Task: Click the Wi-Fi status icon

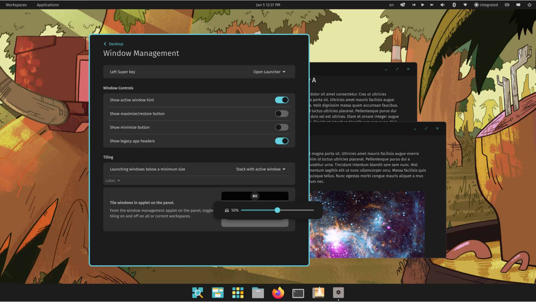Action: tap(465, 4)
